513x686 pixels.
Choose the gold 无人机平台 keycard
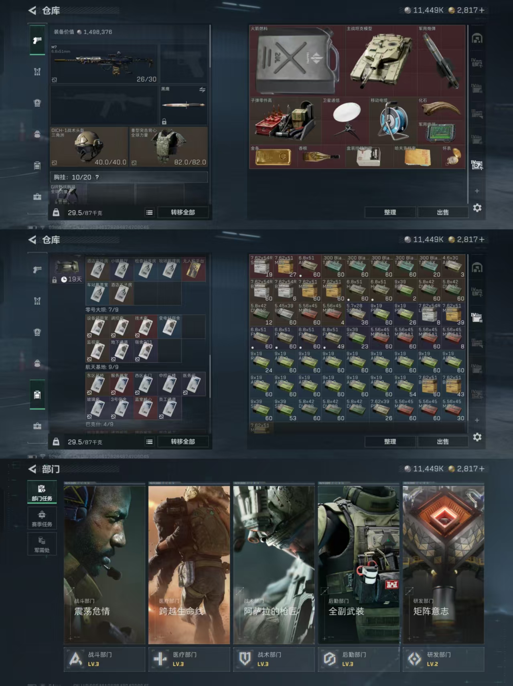(x=193, y=269)
